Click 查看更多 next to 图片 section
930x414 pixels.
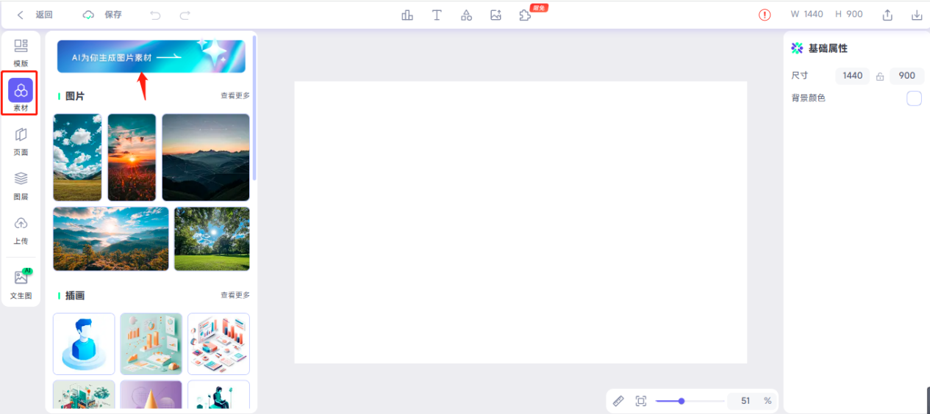[x=235, y=95]
